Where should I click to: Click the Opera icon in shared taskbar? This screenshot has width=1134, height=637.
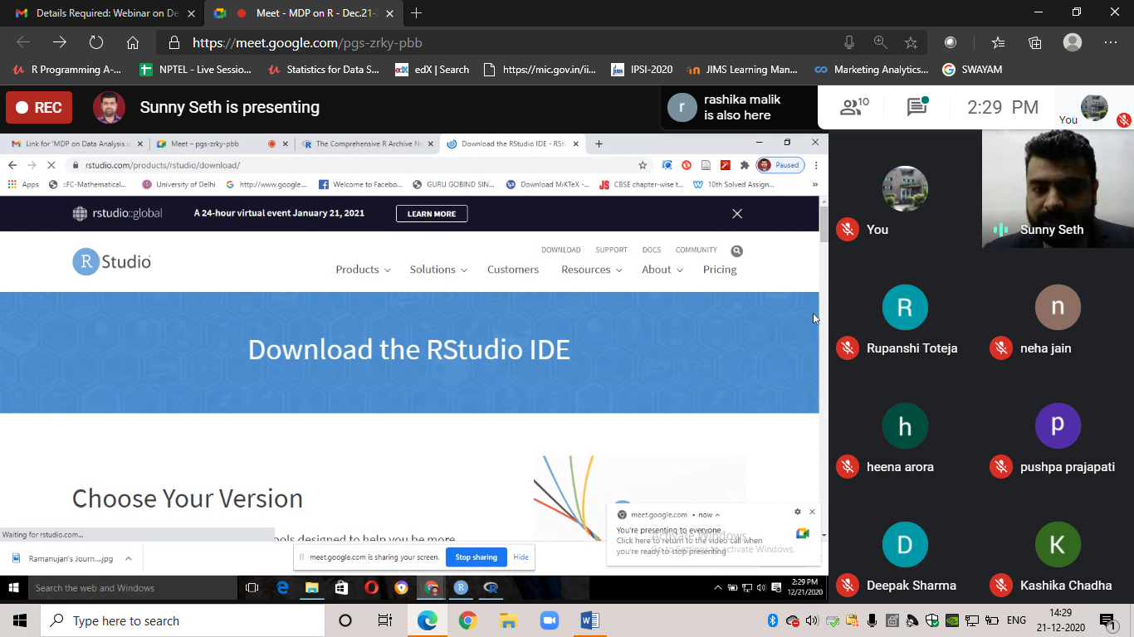pos(371,587)
